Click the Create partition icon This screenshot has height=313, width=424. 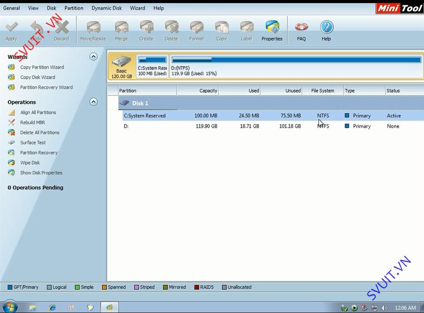coord(146,27)
